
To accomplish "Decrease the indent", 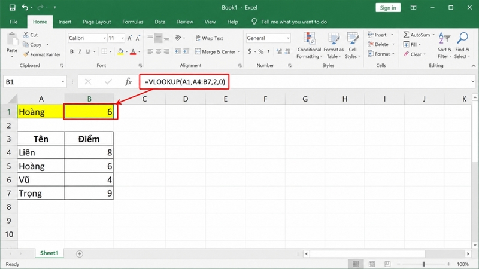I will [x=178, y=52].
